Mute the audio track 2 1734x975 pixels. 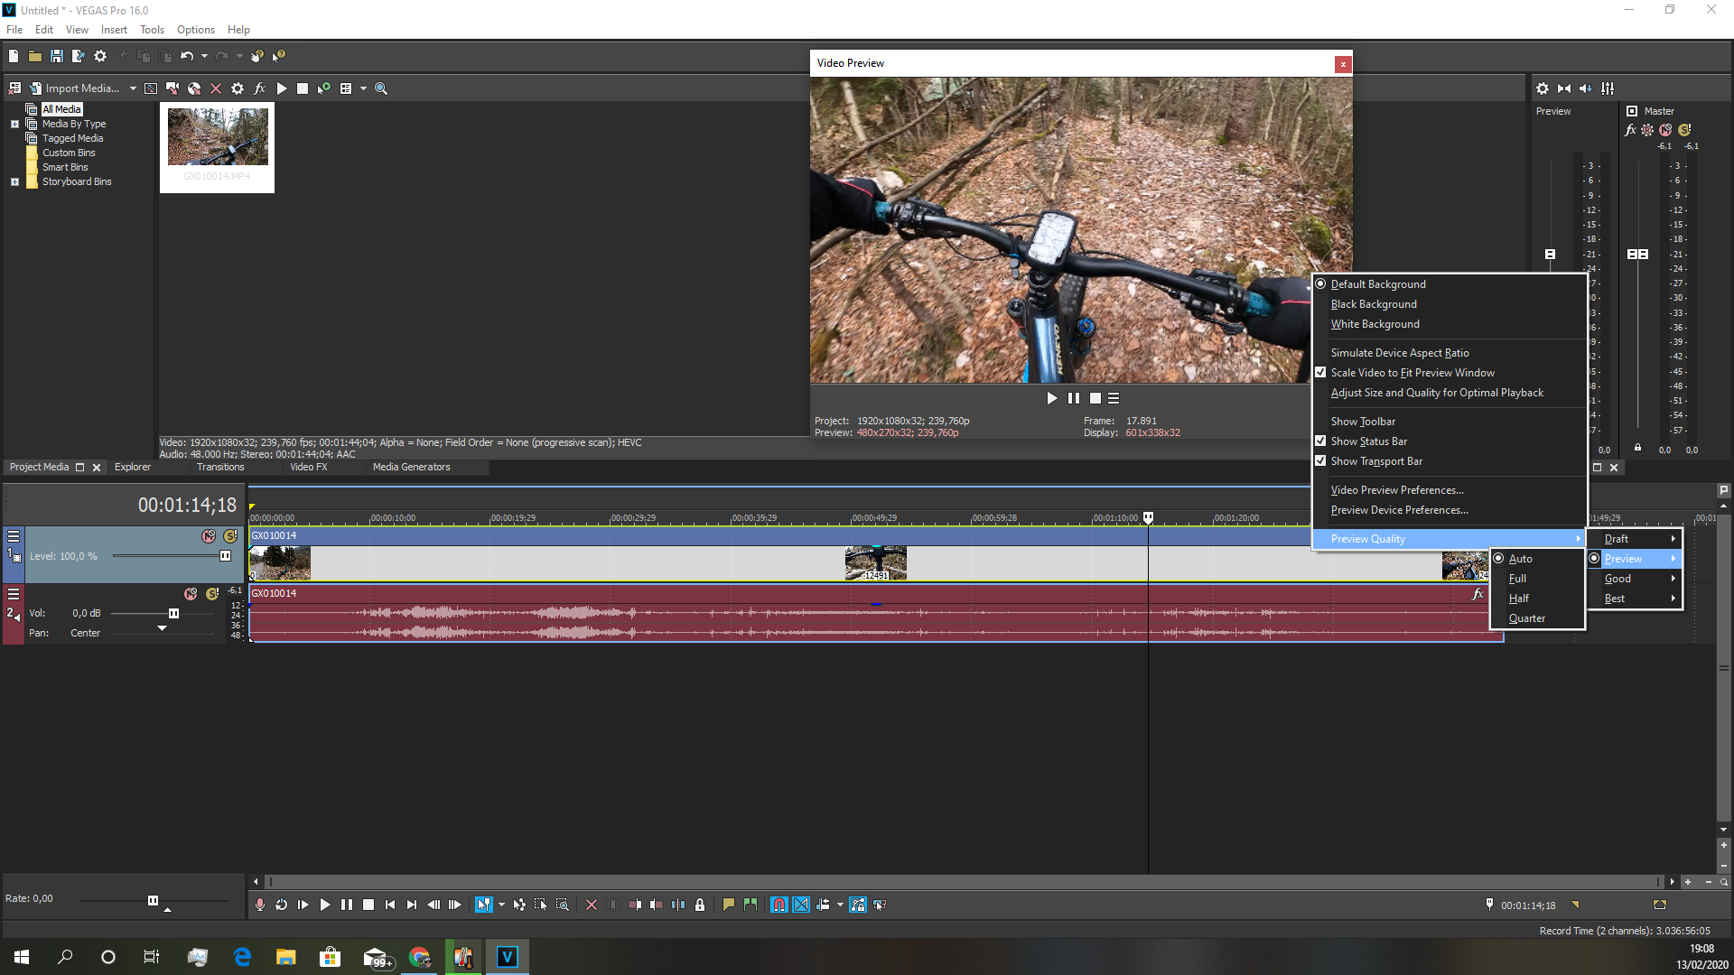pyautogui.click(x=191, y=594)
